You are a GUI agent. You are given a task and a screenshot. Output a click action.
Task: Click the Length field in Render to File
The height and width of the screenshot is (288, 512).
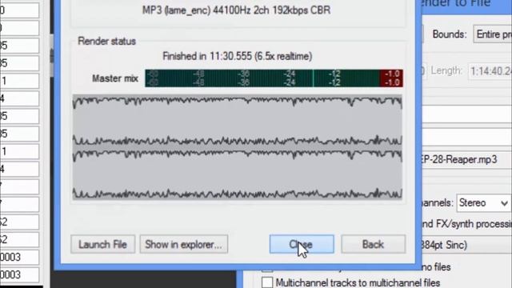[490, 71]
